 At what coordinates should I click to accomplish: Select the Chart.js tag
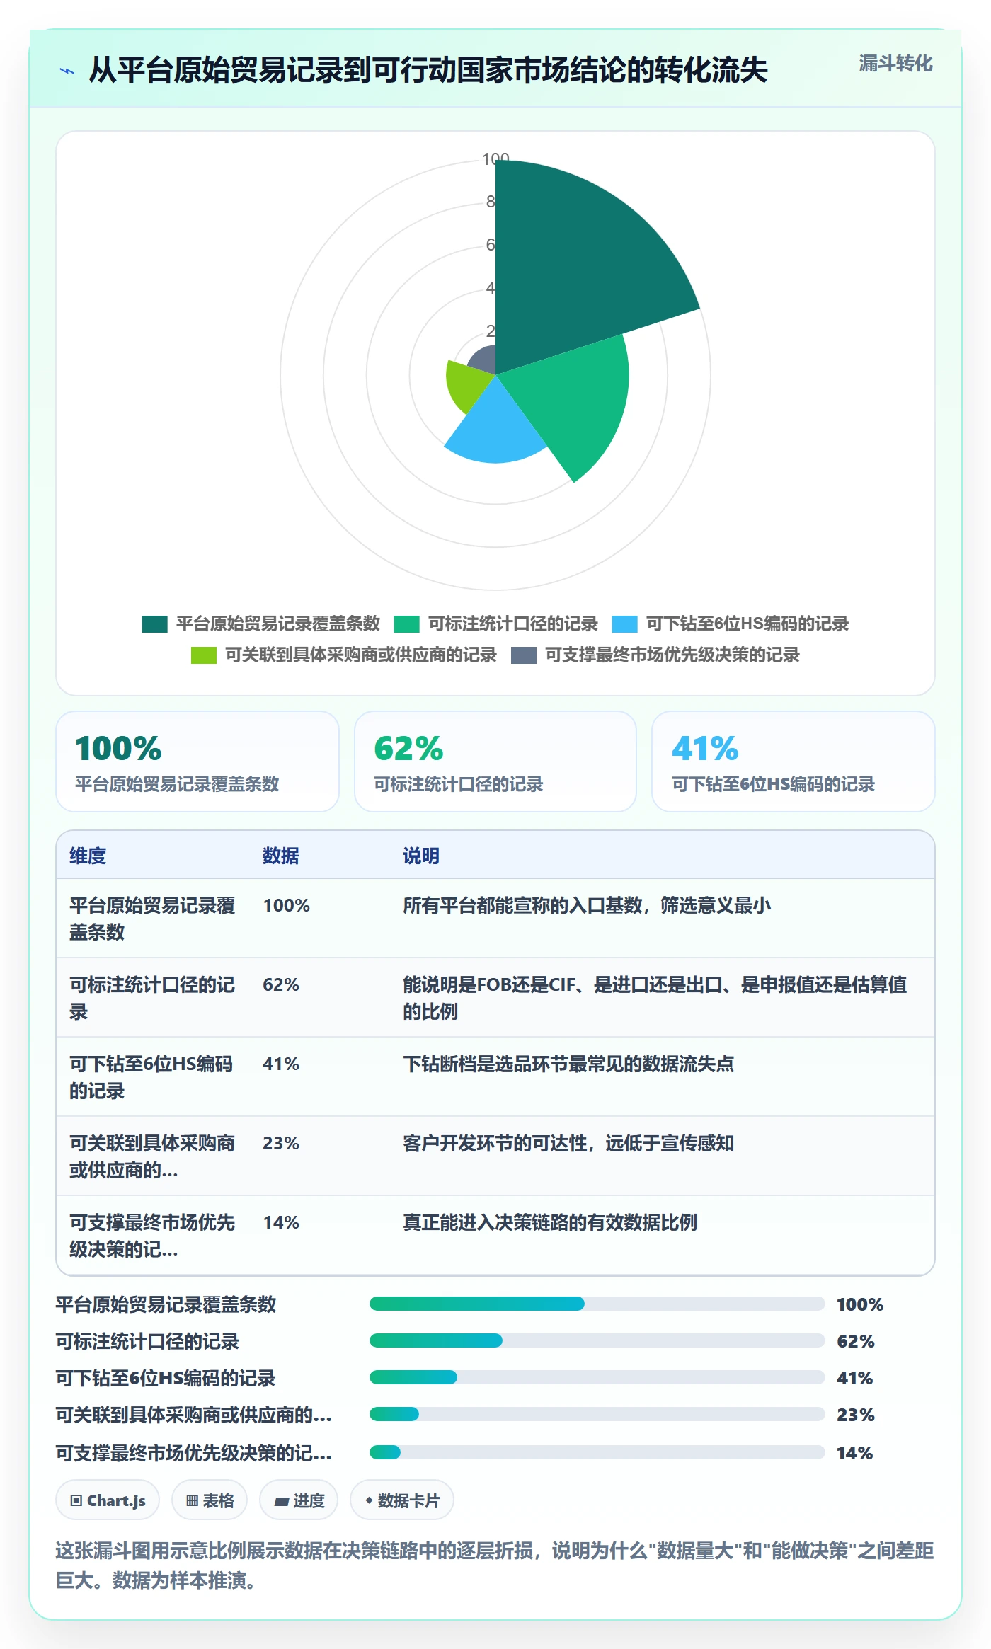108,1500
